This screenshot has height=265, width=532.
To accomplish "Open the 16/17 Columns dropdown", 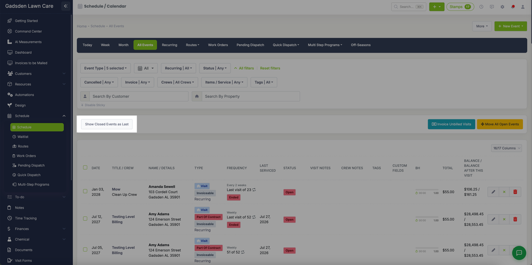I will 507,148.
